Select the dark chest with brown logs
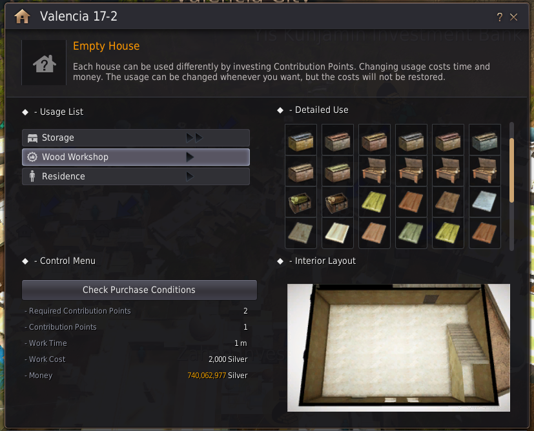Screen dimensions: 534x431 pos(338,202)
